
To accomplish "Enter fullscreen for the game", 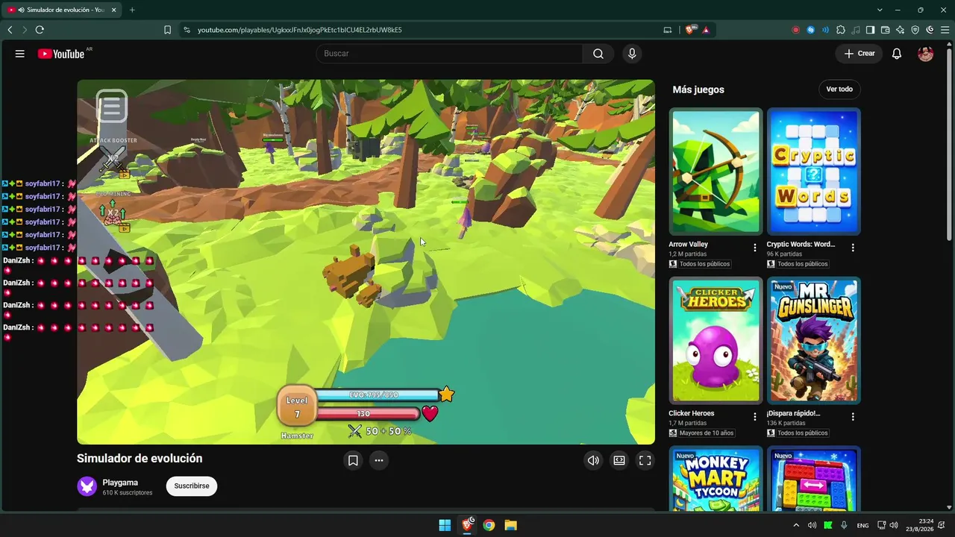I will tap(645, 460).
